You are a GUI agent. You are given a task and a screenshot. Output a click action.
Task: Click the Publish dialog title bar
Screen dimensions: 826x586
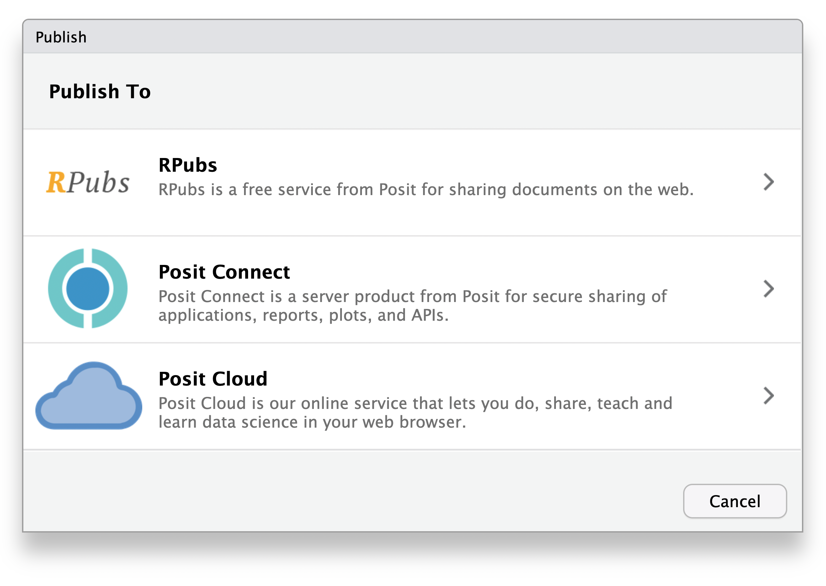pos(412,37)
